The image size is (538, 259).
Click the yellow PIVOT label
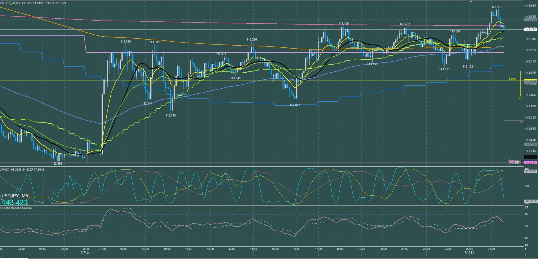(513, 79)
